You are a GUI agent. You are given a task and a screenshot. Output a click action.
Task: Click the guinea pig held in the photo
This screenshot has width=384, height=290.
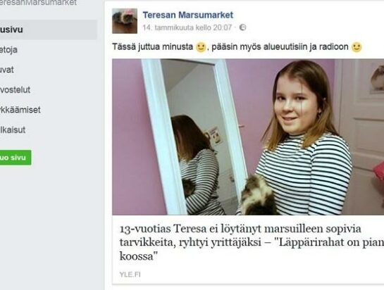258,196
